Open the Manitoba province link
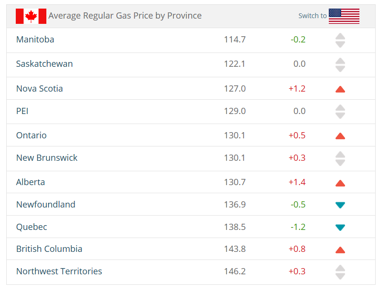Screen dimensions: 379x291 tap(35, 40)
